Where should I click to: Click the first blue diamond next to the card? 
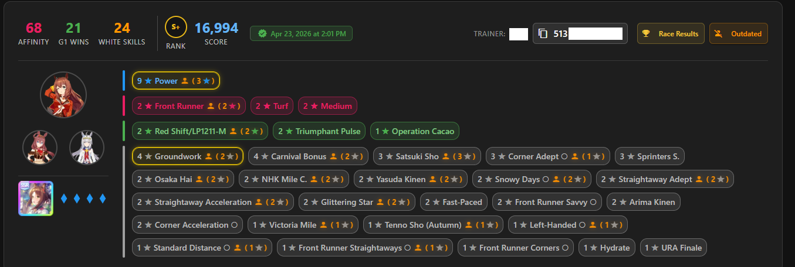(x=64, y=198)
